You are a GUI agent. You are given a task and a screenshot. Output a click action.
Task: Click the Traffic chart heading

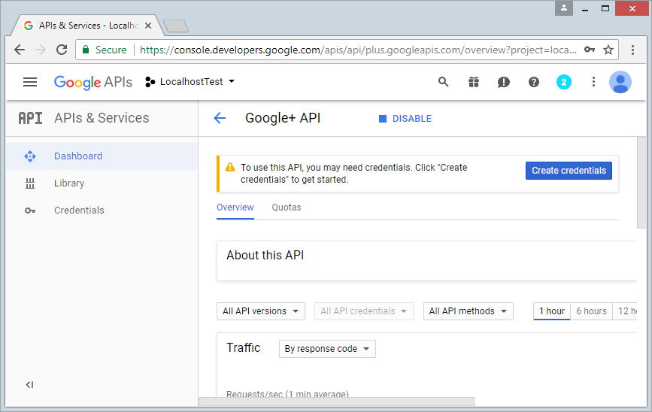click(243, 347)
